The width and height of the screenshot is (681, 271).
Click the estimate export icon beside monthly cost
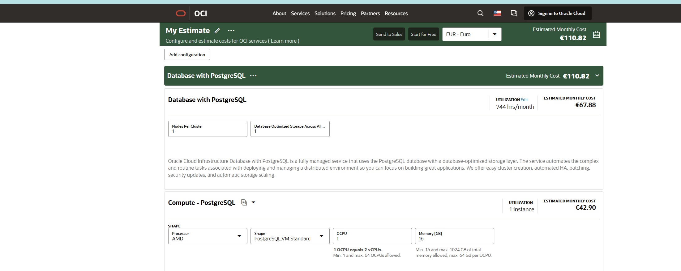596,35
